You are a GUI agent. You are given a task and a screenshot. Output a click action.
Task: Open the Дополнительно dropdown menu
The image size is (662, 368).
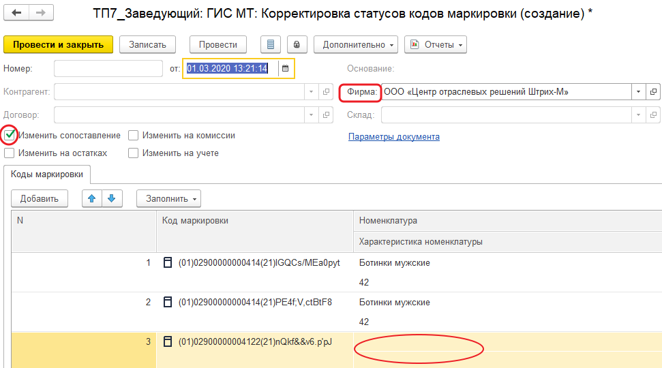(x=355, y=44)
